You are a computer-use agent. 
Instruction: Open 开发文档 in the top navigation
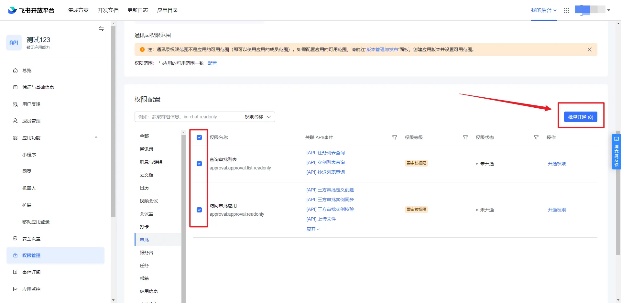point(108,10)
